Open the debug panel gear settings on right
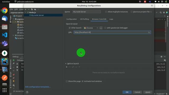Image resolution: width=169 pixels, height=95 pixels. point(161,56)
